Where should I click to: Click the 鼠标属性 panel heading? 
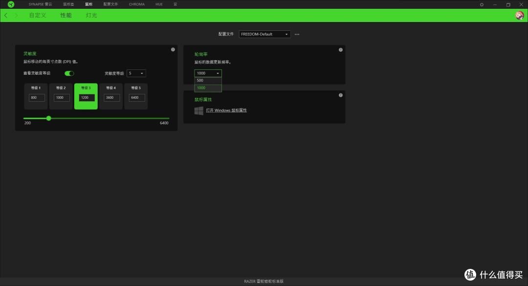[203, 100]
